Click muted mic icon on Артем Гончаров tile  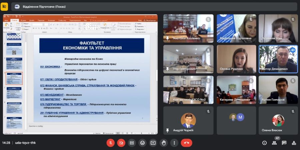(x=293, y=81)
